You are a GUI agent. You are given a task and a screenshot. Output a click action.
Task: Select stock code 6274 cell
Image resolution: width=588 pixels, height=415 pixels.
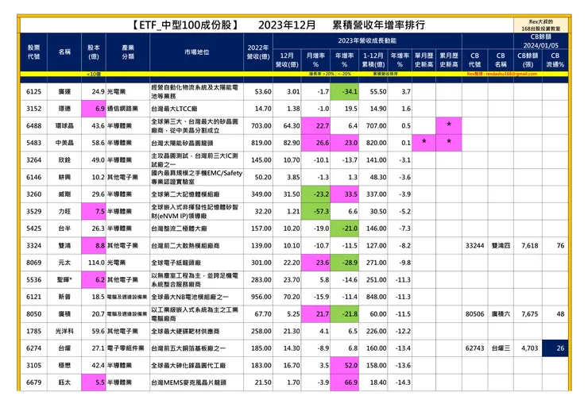tap(33, 348)
